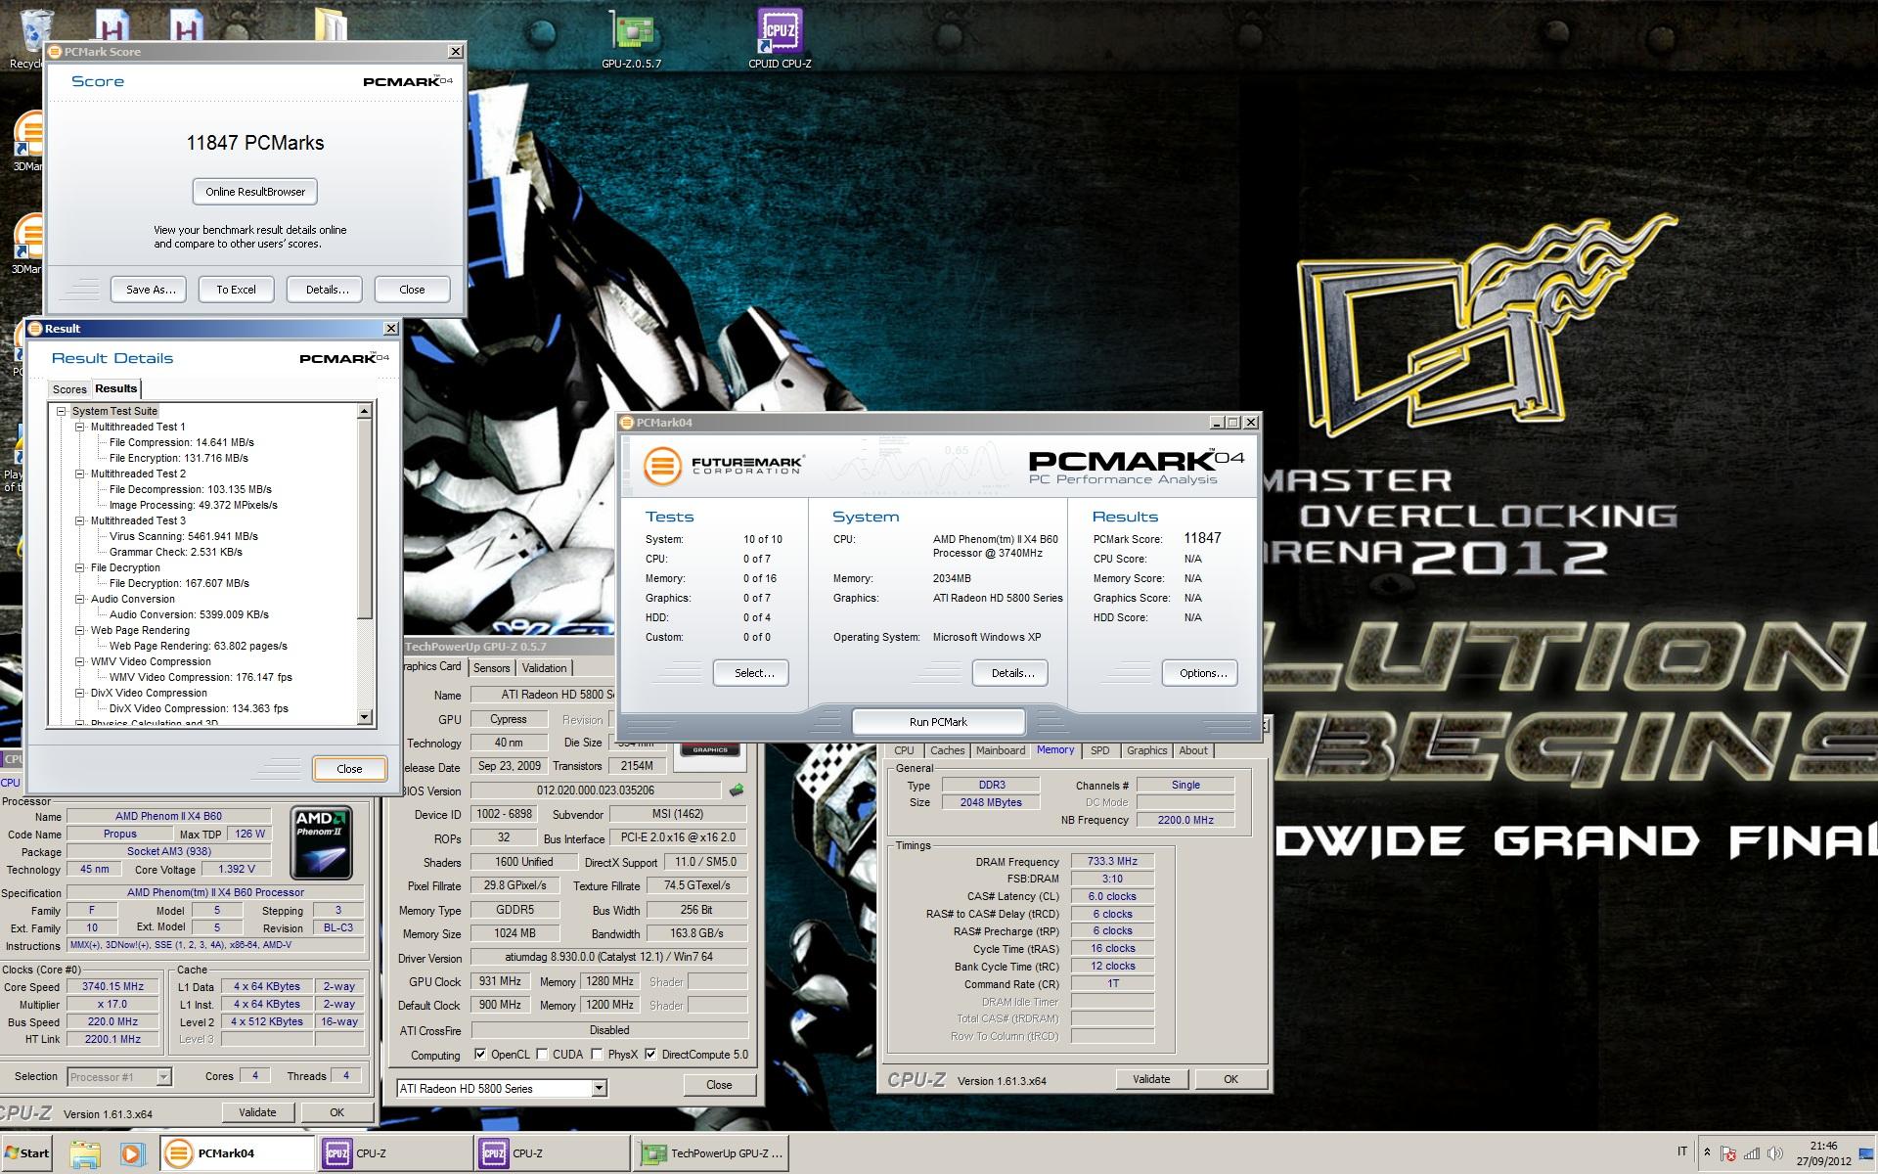This screenshot has width=1878, height=1174.
Task: Switch to the Validation tab in GPU-Z
Action: coord(544,668)
